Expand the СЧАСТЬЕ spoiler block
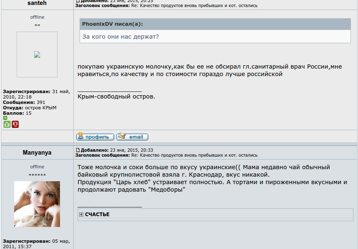The width and height of the screenshot is (358, 249). [x=93, y=214]
